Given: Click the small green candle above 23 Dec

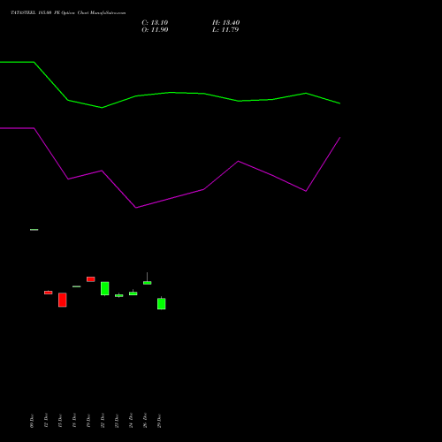Looking at the screenshot, I should coord(119,295).
